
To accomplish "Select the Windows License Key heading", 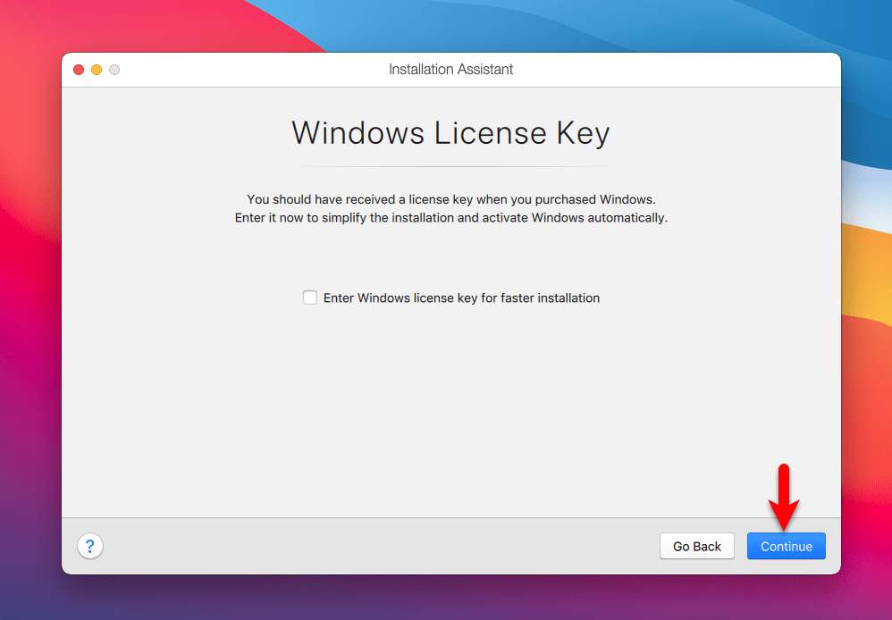I will coord(450,133).
